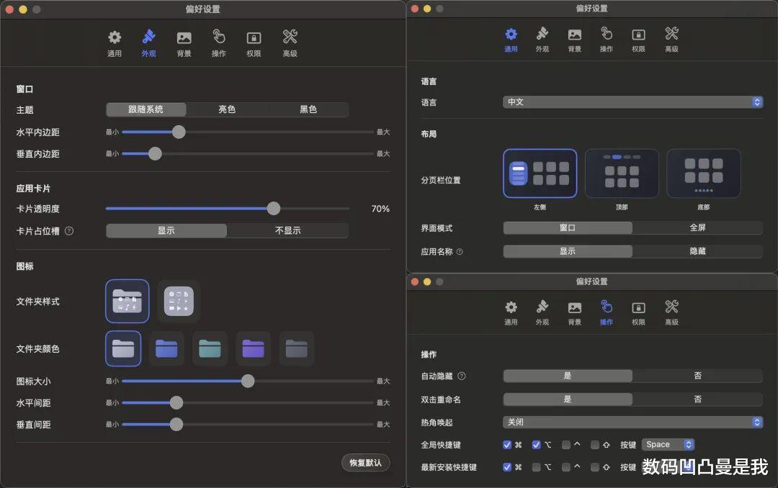
Task: Select the 左侧 tab bar layout thumbnail
Action: pyautogui.click(x=540, y=173)
